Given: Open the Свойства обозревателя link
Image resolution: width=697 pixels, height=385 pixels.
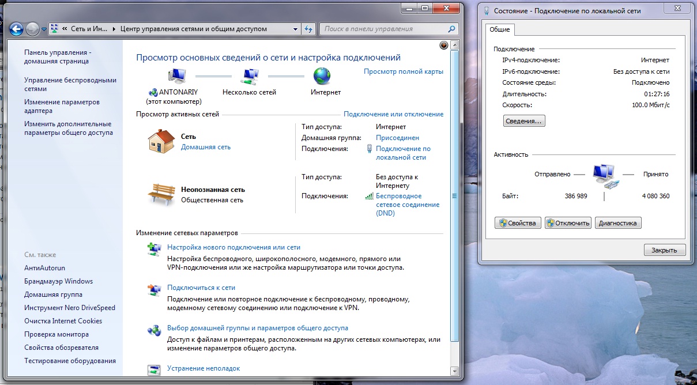Looking at the screenshot, I should (61, 348).
